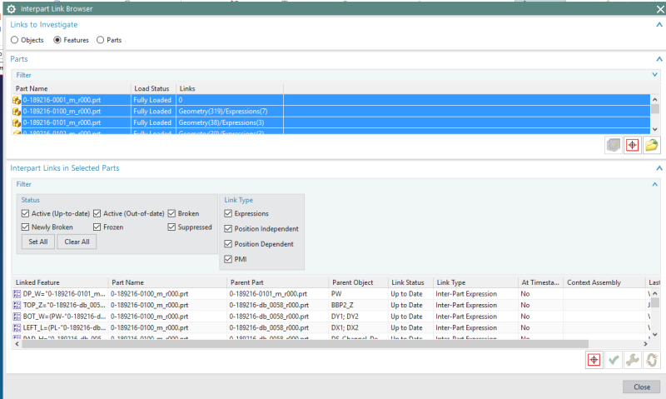Click part icon beside 0-189216-0101_m_r000.prt in Parts list
The height and width of the screenshot is (399, 666).
(x=17, y=122)
